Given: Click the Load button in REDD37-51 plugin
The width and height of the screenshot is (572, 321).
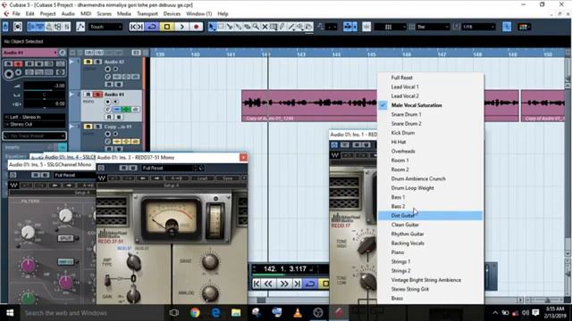Looking at the screenshot, I should point(202,178).
